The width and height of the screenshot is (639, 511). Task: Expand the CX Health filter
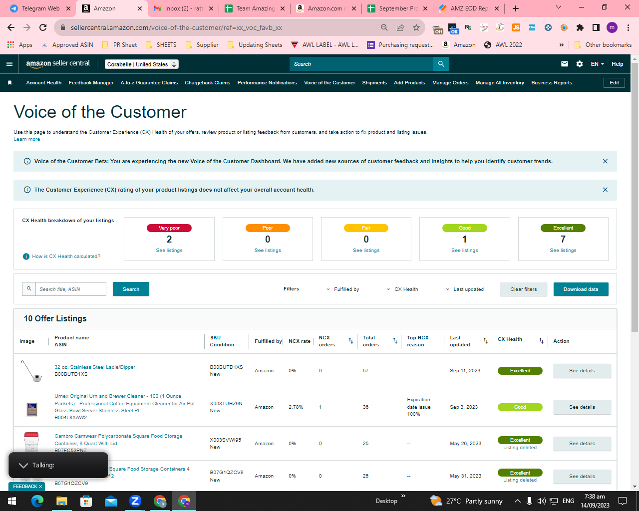[402, 289]
